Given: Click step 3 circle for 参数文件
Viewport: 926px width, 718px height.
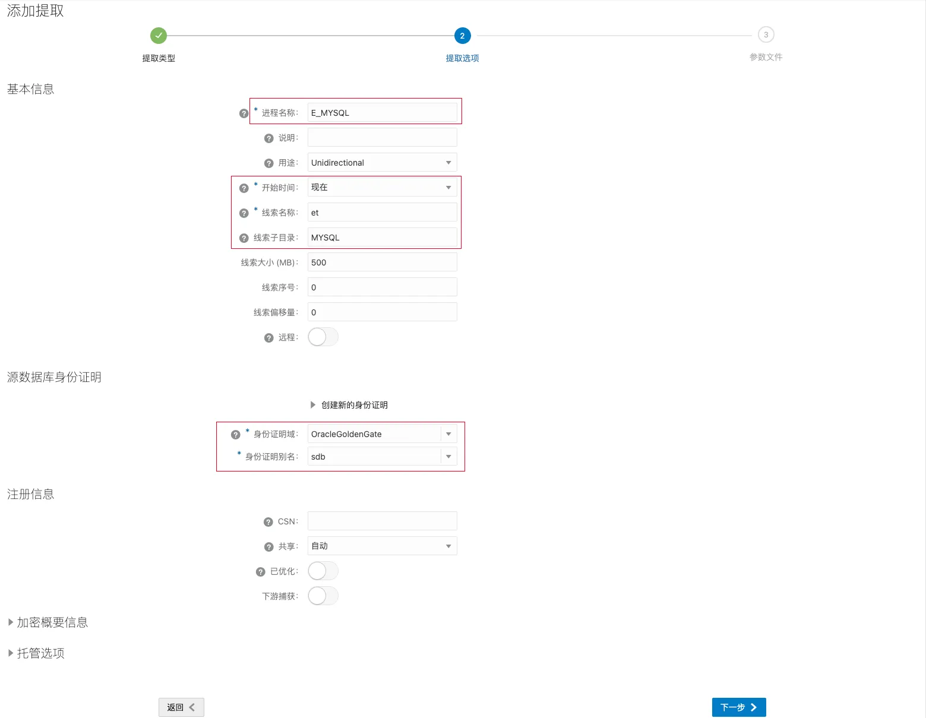Looking at the screenshot, I should click(766, 35).
